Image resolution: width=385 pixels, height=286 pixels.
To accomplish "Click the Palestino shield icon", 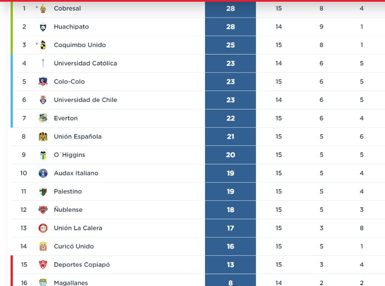I will coord(43,192).
